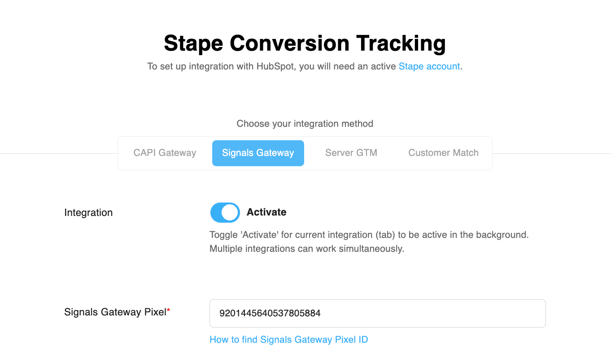Switch to the Server GTM tab
This screenshot has width=611, height=362.
(x=351, y=153)
